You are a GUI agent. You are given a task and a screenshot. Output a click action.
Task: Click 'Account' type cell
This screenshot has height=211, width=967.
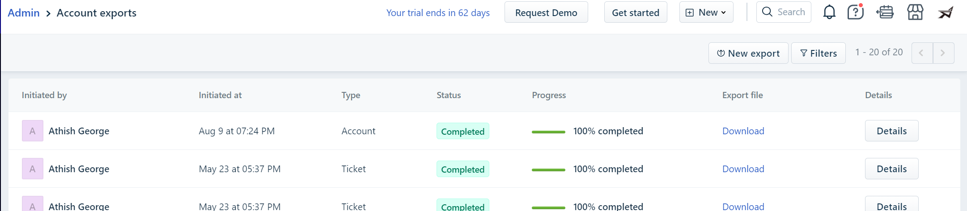click(358, 131)
